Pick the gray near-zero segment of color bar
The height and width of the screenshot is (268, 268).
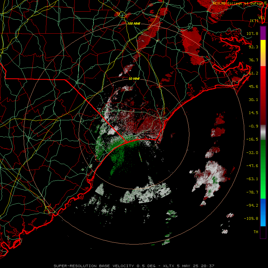click(x=263, y=133)
